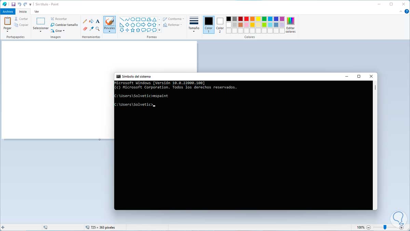Viewport: 410px width, 231px height.
Task: Click the Editar colores rainbow icon
Action: click(x=290, y=21)
